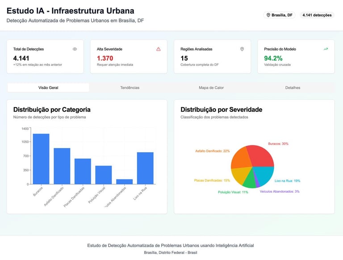This screenshot has width=343, height=260.
Task: Click the 'Lixo na Rua' x-axis label
Action: (x=140, y=194)
